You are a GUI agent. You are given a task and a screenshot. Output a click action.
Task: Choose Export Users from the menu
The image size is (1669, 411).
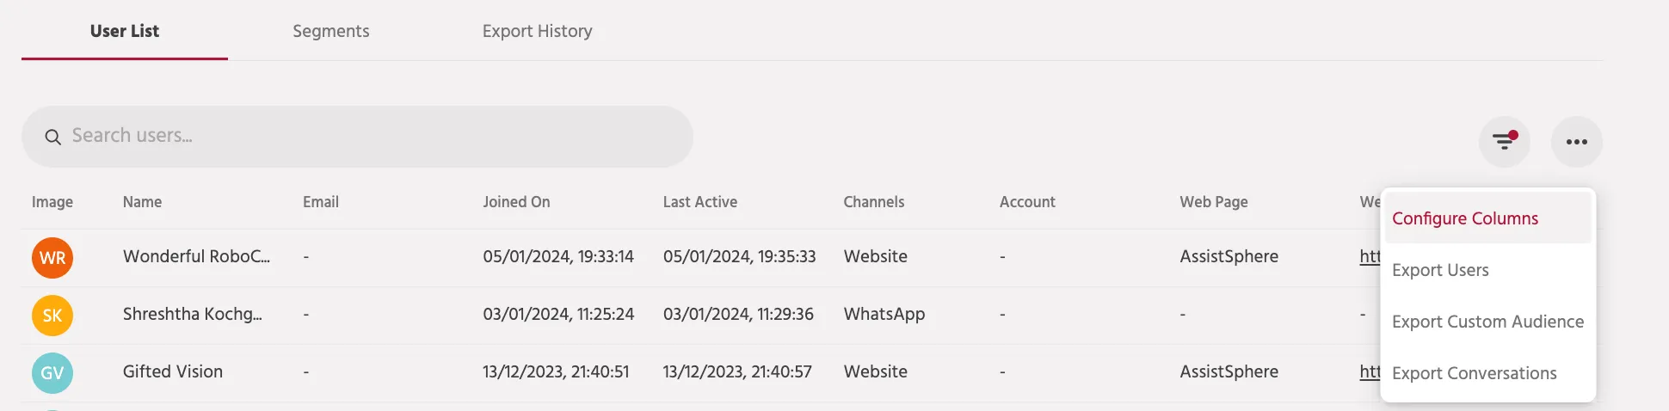pyautogui.click(x=1487, y=270)
